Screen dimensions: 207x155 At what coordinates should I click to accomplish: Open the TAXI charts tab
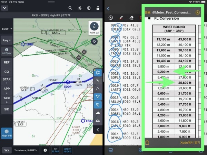pos(7,100)
